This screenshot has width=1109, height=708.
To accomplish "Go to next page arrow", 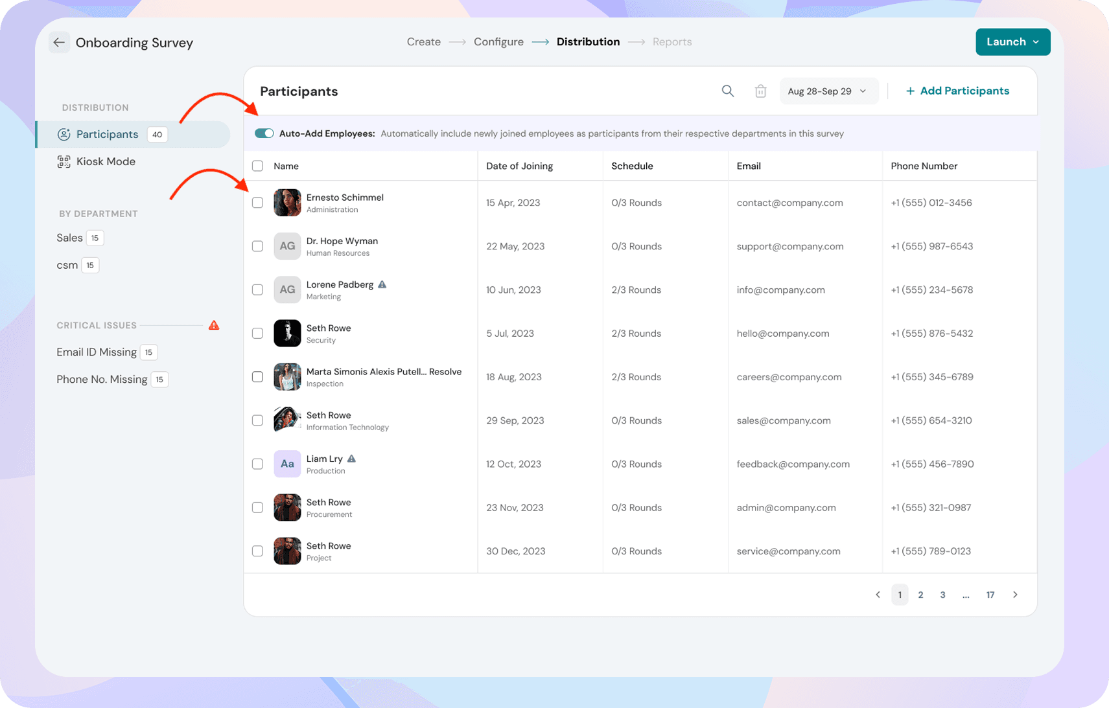I will point(1015,595).
